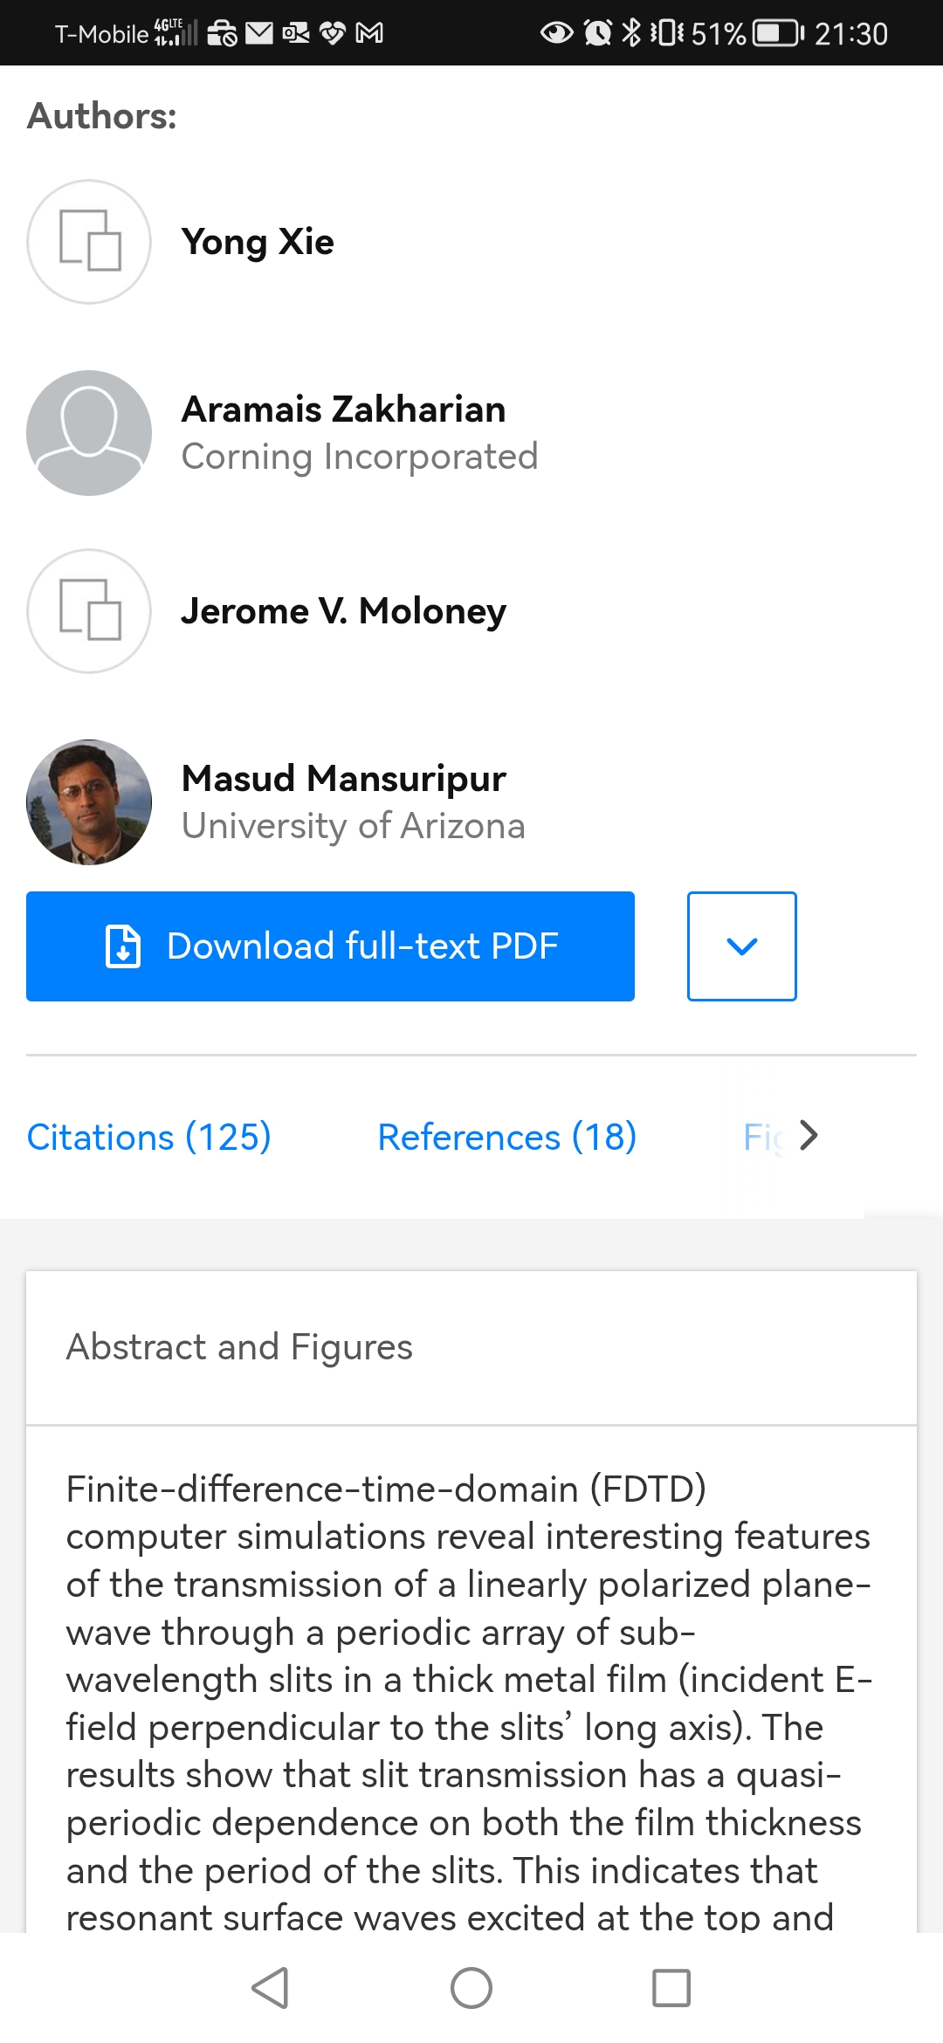Open Masud Mansuripur's author name link

pyautogui.click(x=344, y=778)
